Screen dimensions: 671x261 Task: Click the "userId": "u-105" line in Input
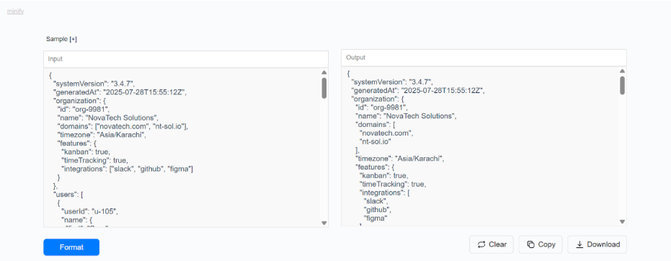pyautogui.click(x=89, y=211)
